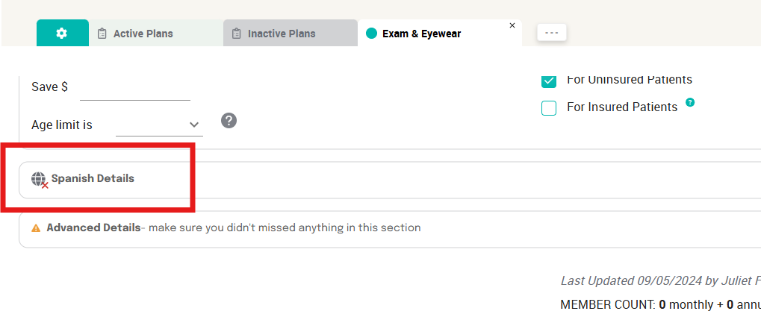Enable the For Insured Patients checkbox
The height and width of the screenshot is (317, 761).
point(549,108)
